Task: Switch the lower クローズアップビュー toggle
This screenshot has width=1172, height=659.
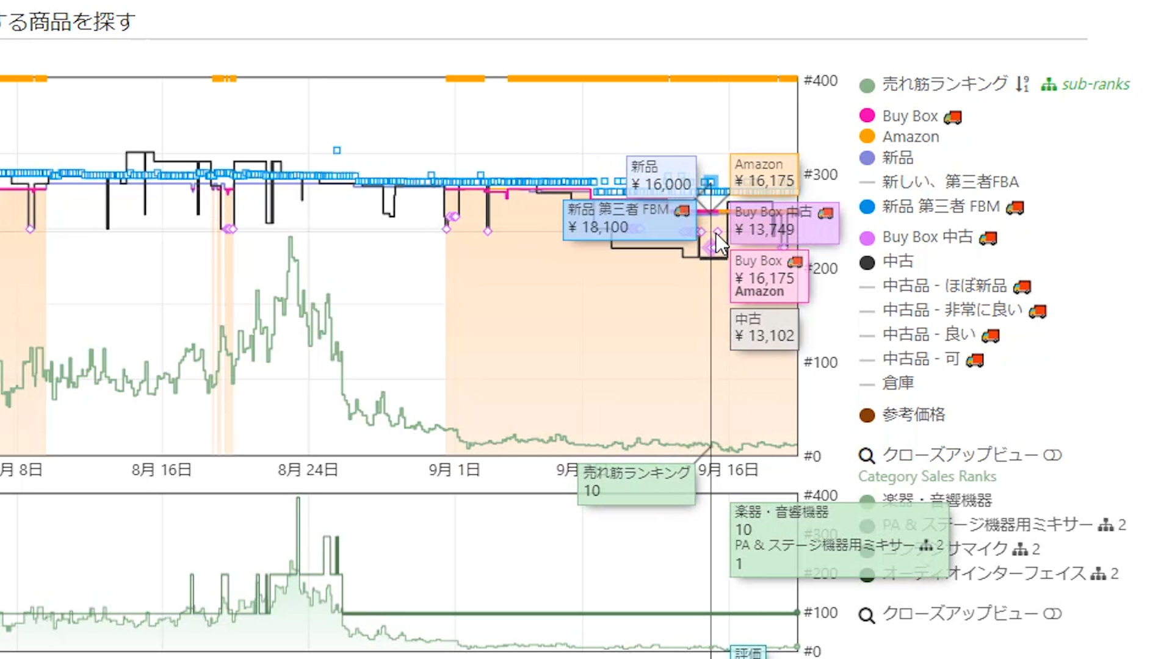Action: tap(1052, 614)
